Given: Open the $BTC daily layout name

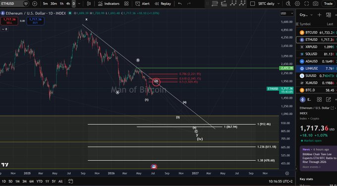Looking at the screenshot, I should coord(266,3).
